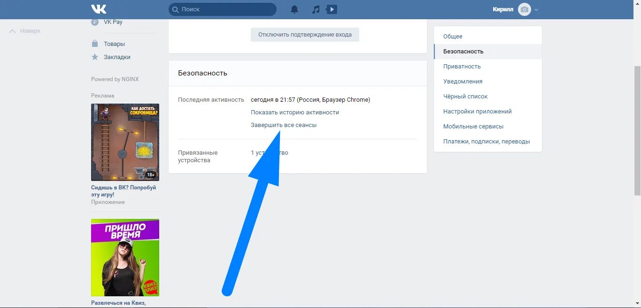The height and width of the screenshot is (308, 641).
Task: Click the last activity time text
Action: pos(310,100)
